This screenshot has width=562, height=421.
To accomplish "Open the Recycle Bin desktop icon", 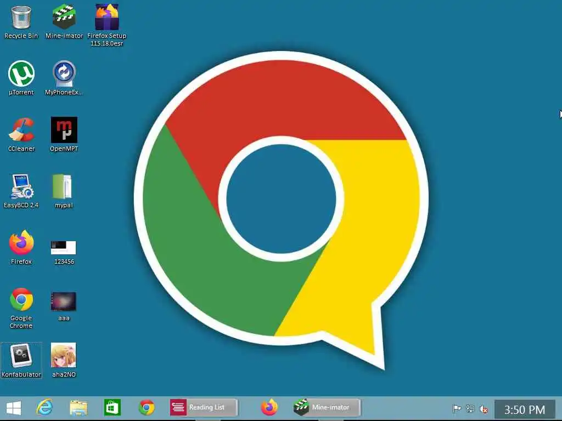I will (x=21, y=21).
